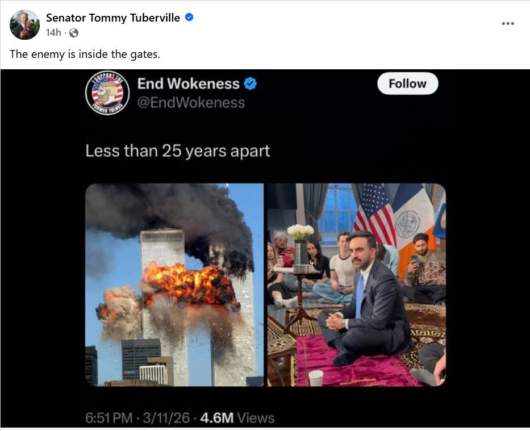Image resolution: width=530 pixels, height=431 pixels.
Task: Click the End Wokeness account name
Action: [x=188, y=83]
